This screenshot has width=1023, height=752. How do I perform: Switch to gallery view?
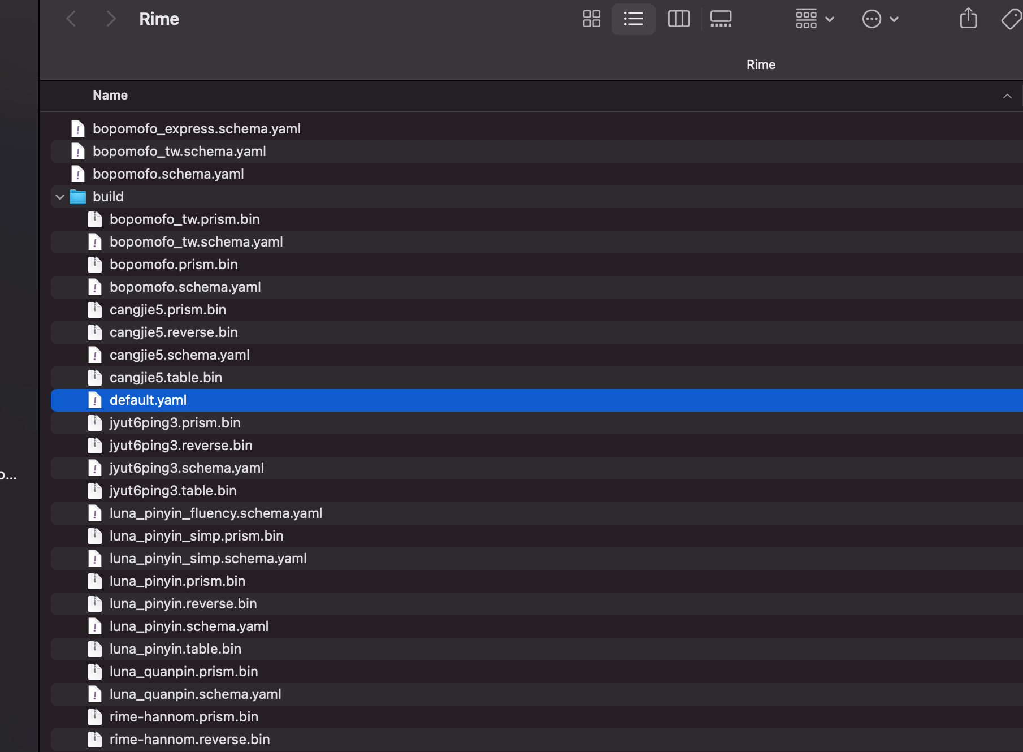tap(721, 19)
